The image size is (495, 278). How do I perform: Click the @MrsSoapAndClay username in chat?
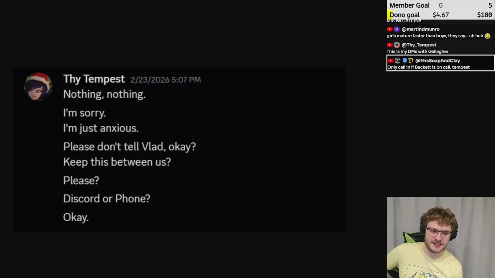(x=437, y=61)
